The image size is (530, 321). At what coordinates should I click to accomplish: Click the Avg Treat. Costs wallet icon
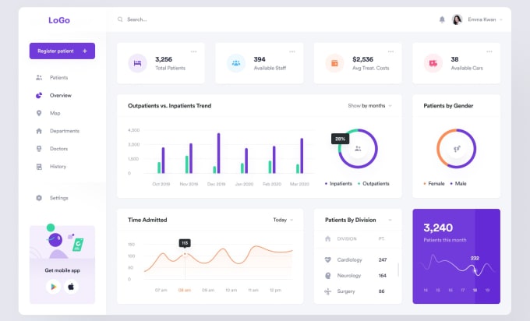coord(335,63)
